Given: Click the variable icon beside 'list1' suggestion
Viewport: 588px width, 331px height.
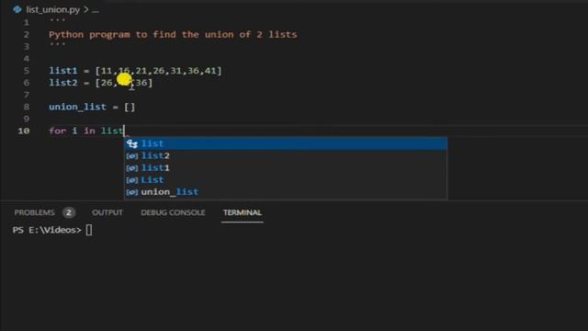Looking at the screenshot, I should [x=132, y=167].
